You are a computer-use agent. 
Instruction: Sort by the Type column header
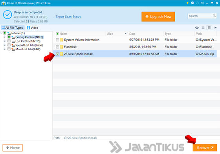[168, 34]
